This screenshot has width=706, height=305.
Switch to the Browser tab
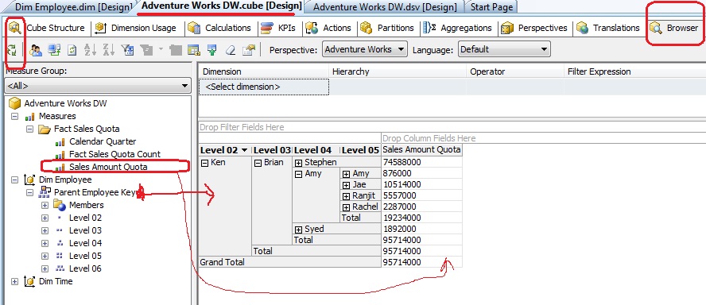(x=673, y=28)
